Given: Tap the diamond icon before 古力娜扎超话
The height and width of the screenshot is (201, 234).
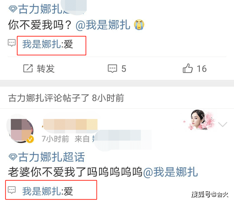Looking at the screenshot, I should click(x=13, y=157).
